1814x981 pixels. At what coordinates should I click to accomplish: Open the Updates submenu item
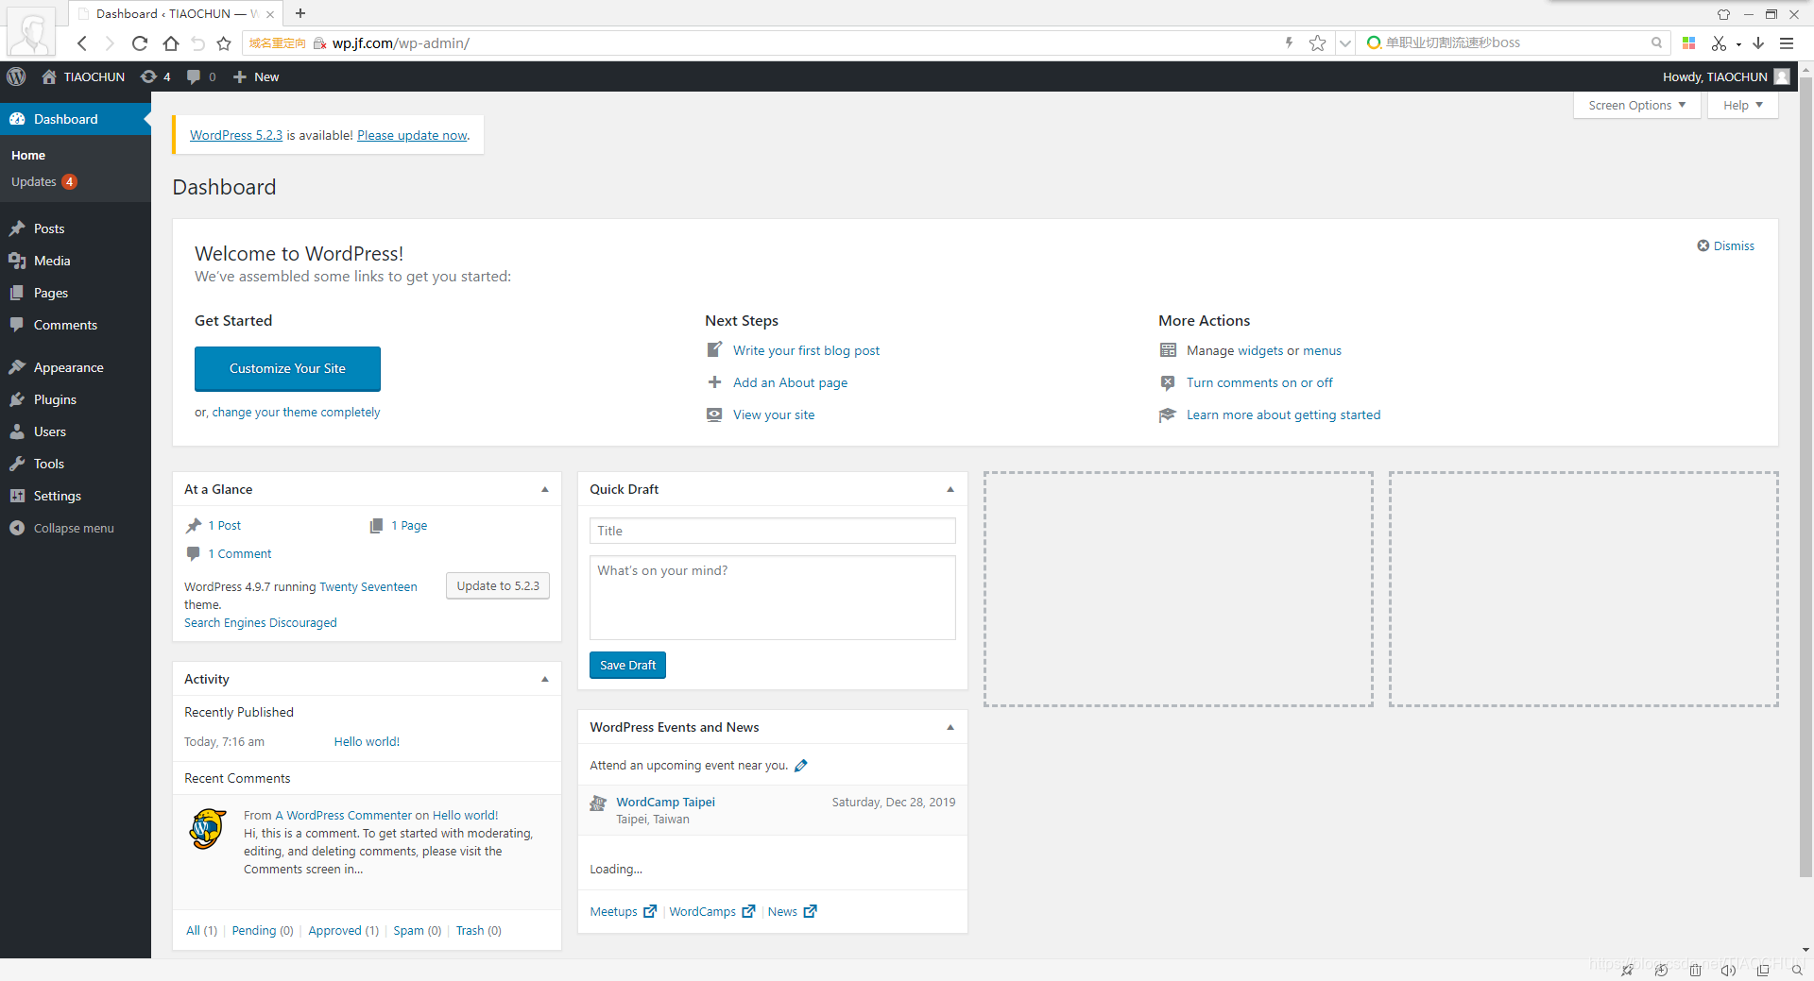tap(43, 181)
